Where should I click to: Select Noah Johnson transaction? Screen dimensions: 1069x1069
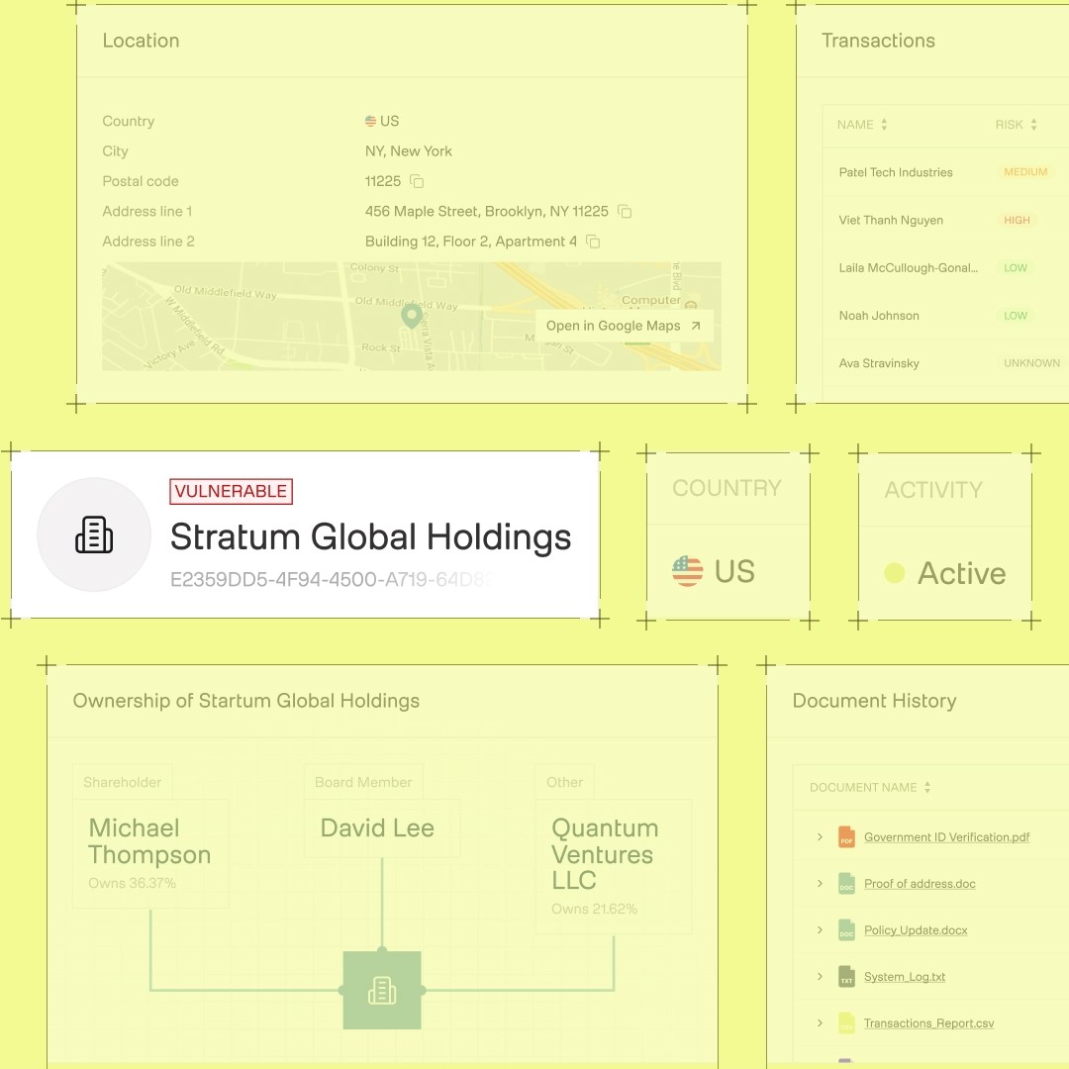945,316
